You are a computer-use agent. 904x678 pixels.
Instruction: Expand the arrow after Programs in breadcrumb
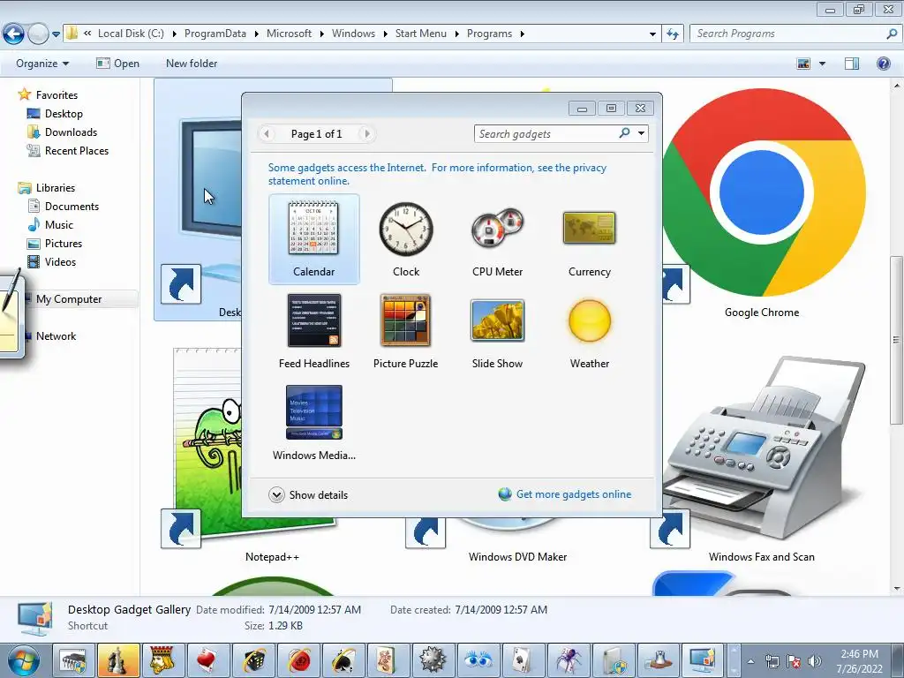click(x=523, y=34)
